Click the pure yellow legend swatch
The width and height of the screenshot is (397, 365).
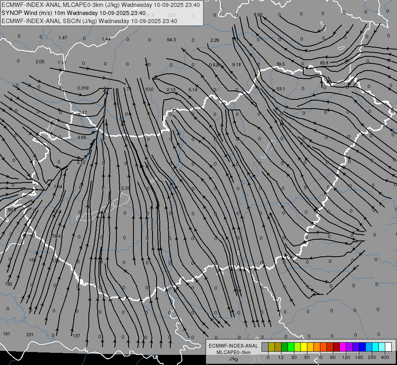(304, 347)
